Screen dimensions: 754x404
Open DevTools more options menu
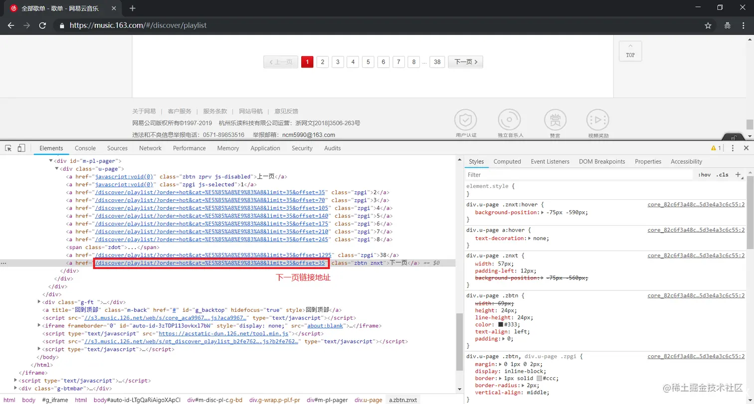(x=733, y=148)
